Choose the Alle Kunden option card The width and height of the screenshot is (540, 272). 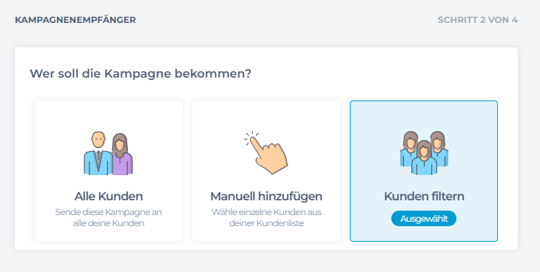109,171
